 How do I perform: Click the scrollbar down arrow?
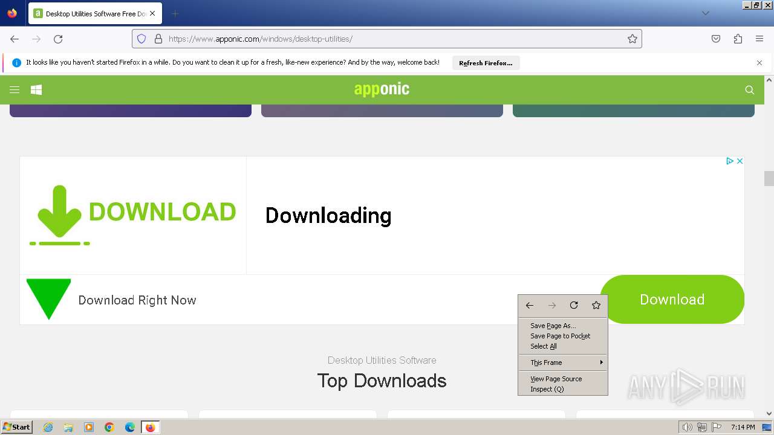pyautogui.click(x=769, y=414)
